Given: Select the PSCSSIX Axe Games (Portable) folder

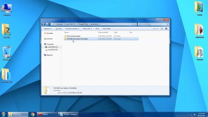Looking at the screenshot, I should click(101, 39).
